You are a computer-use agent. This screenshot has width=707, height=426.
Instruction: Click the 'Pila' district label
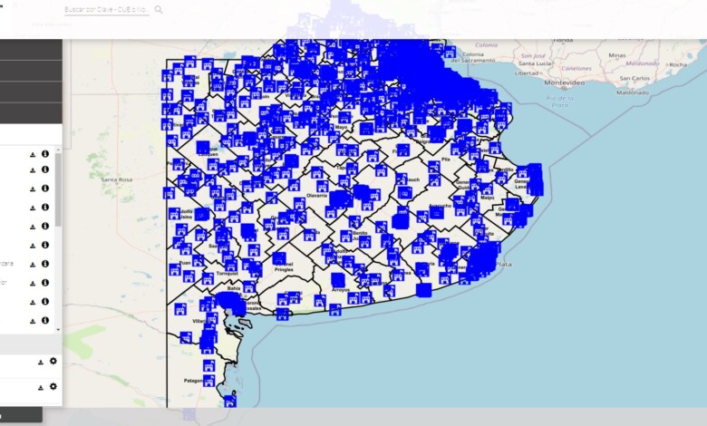click(x=446, y=160)
